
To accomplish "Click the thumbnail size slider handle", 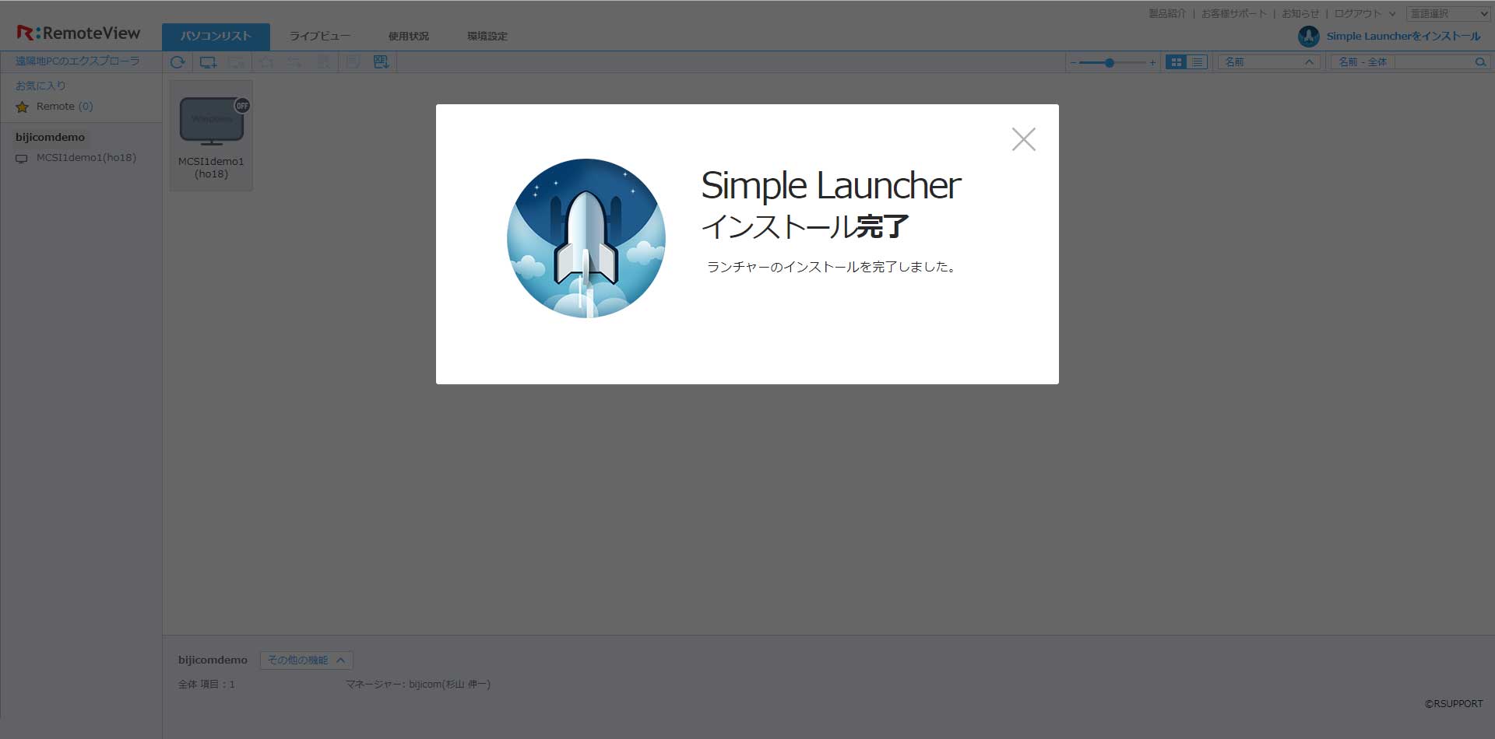I will 1110,62.
